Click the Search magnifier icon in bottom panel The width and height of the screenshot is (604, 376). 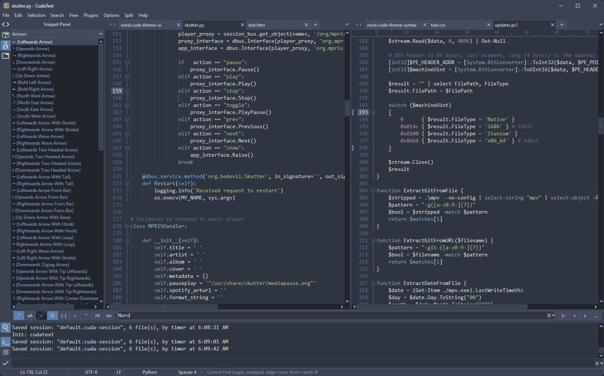pos(6,328)
